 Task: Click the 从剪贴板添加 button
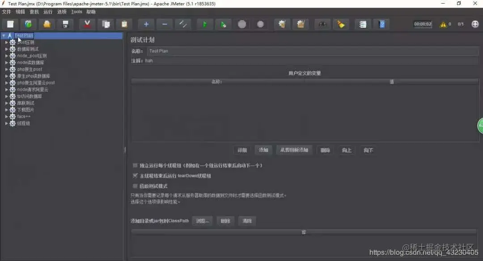click(x=294, y=150)
